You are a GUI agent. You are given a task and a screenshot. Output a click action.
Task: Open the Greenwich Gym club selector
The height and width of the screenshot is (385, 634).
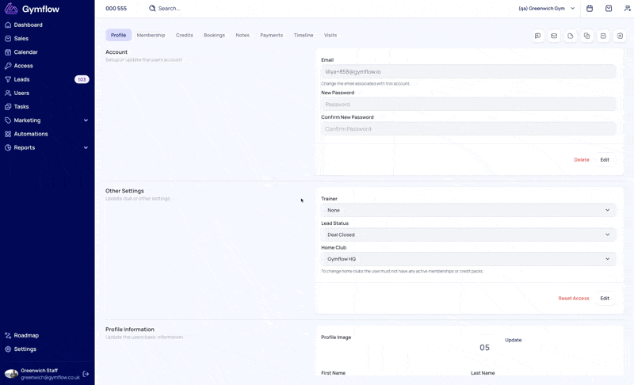(x=547, y=9)
